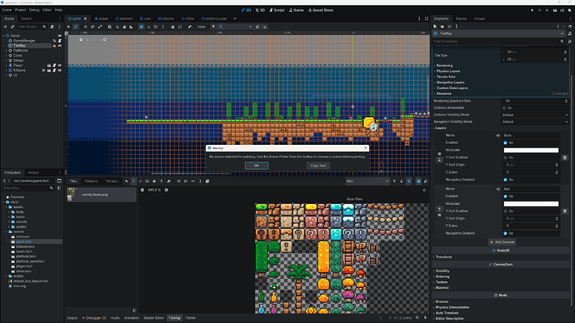Screen dimensions: 575x323
Task: Switch to the TileSet bottom panel tab
Action: pyautogui.click(x=190, y=318)
